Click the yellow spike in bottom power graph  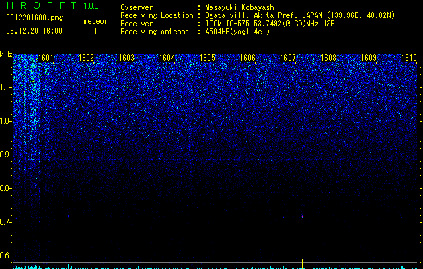(x=302, y=264)
